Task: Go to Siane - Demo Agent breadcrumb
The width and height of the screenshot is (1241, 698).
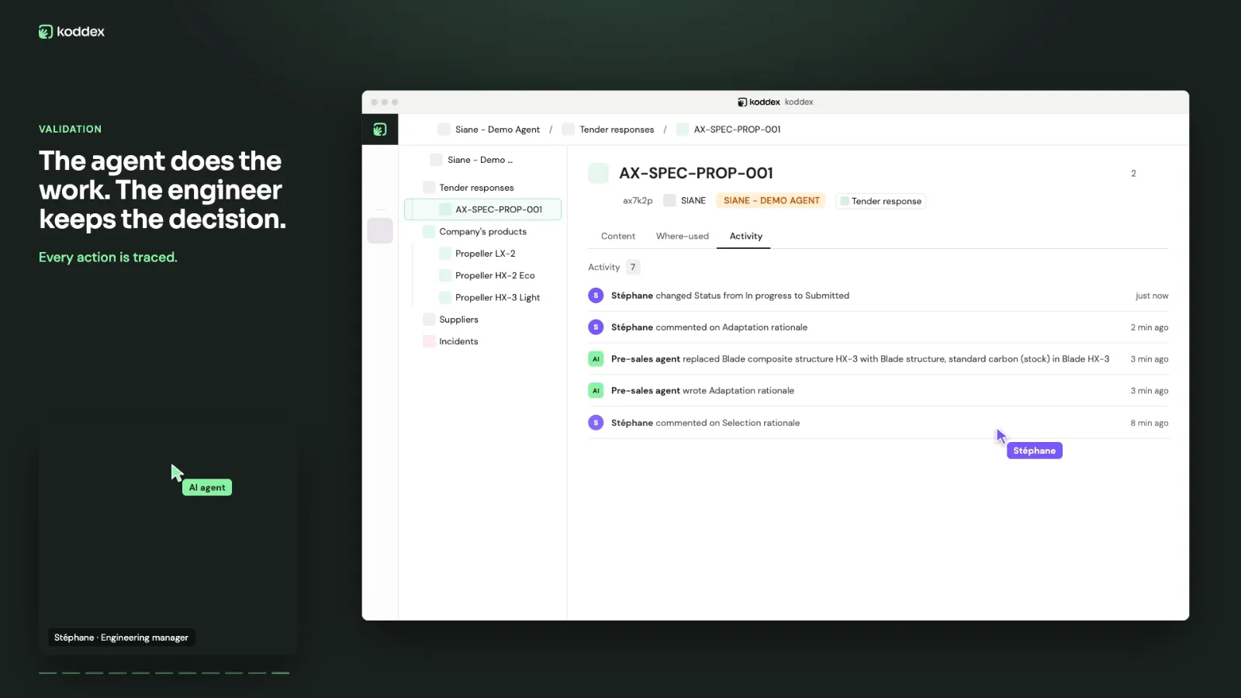Action: point(497,130)
